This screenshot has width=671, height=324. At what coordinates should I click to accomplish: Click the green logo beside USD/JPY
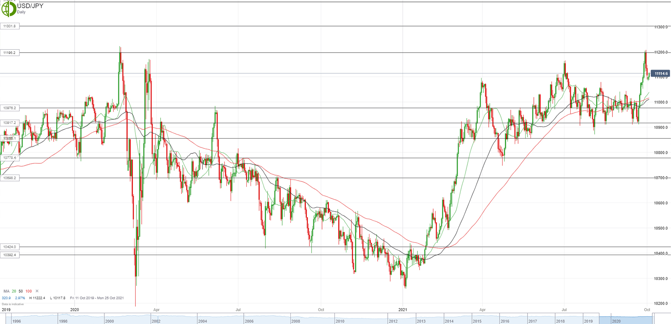9,9
